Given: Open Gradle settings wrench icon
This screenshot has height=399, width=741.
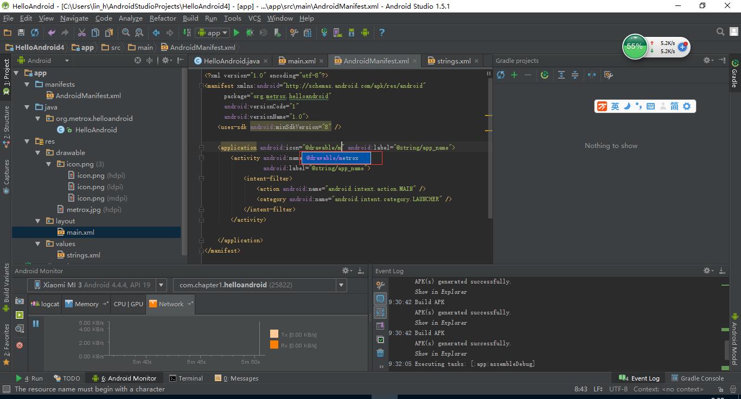Looking at the screenshot, I should [x=609, y=75].
